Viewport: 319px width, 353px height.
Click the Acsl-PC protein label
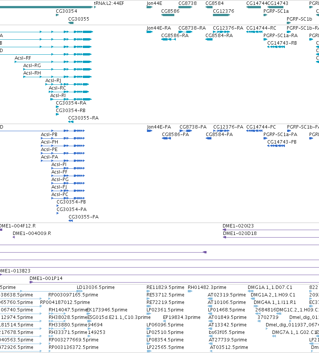[x=60, y=194]
